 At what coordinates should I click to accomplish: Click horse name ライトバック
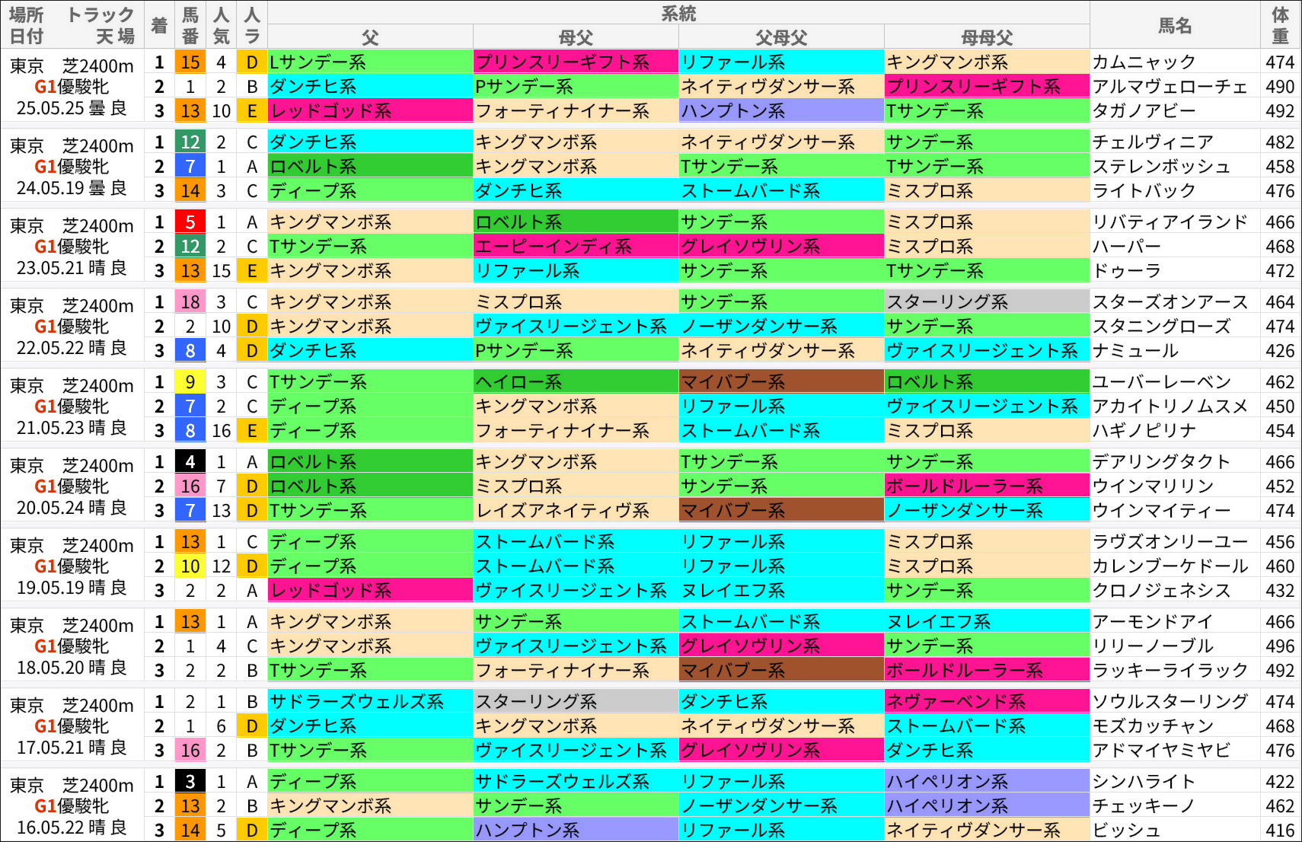(x=1144, y=191)
